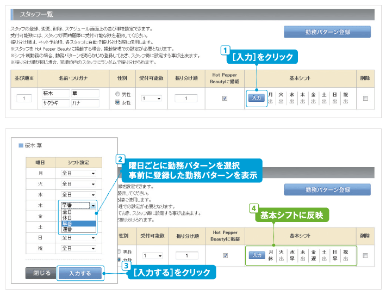Click 入力 button in top staff row
The width and height of the screenshot is (386, 295).
pos(256,97)
